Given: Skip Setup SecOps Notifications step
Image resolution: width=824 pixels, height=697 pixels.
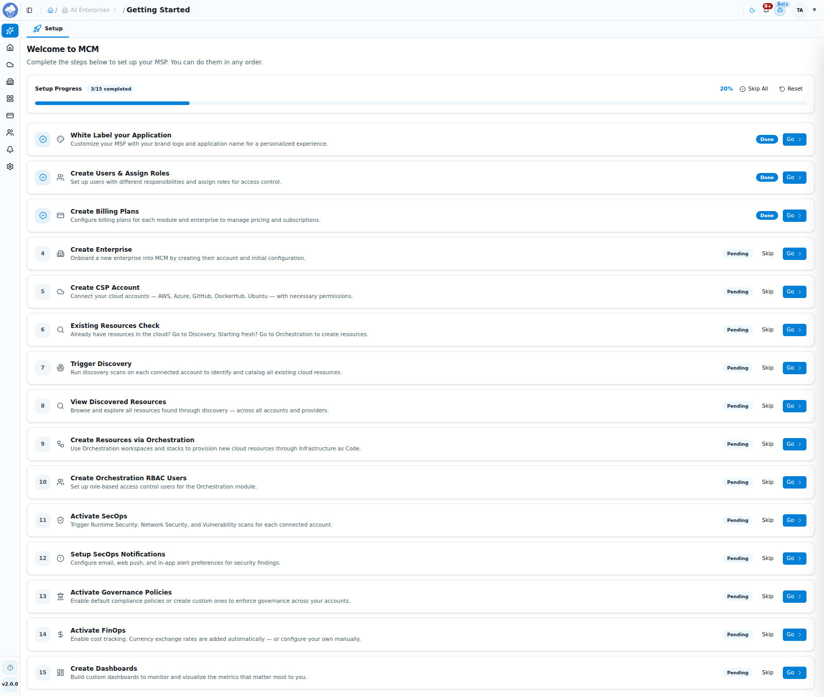Looking at the screenshot, I should [x=767, y=559].
